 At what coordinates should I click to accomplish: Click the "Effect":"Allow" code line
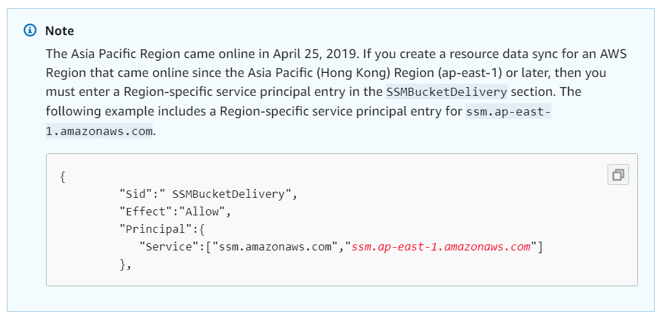[x=175, y=211]
